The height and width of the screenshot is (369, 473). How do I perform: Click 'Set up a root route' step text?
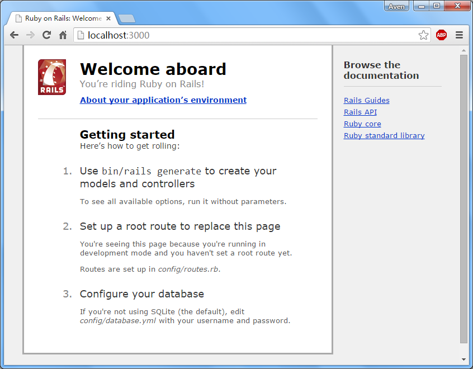(x=180, y=226)
